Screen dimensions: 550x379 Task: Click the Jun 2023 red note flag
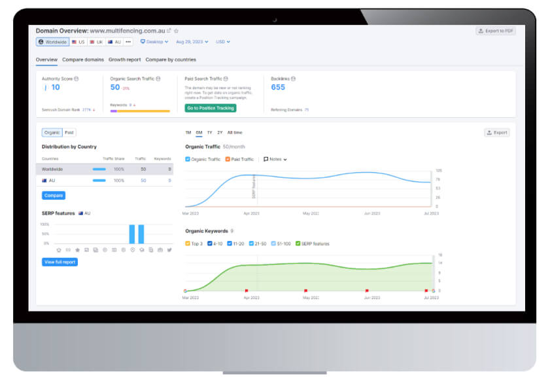[367, 291]
